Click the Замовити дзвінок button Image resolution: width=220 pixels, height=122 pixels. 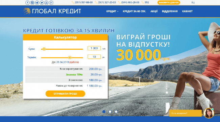pos(169,2)
